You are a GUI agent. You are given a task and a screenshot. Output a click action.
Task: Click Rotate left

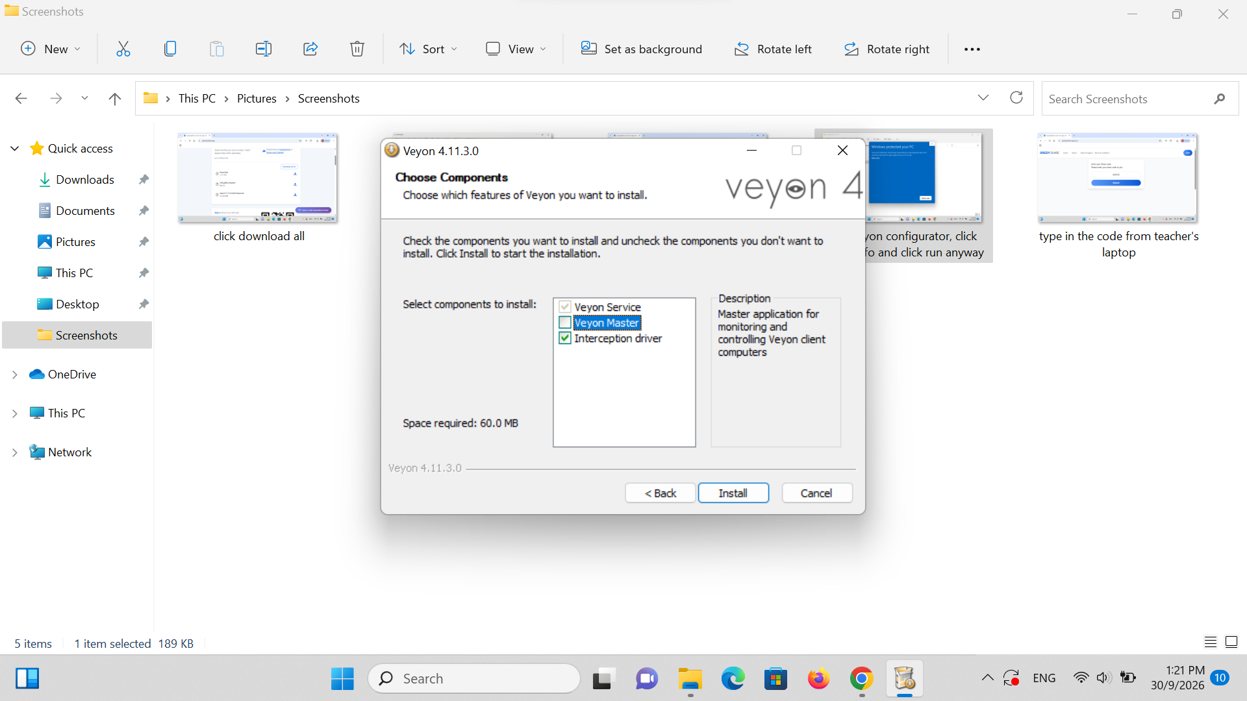click(773, 49)
